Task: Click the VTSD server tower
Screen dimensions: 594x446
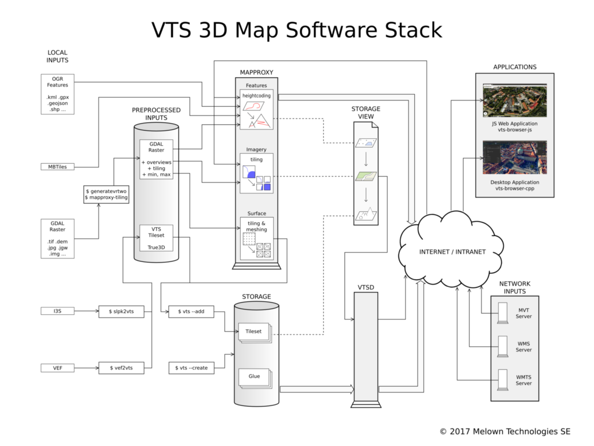Action: pyautogui.click(x=366, y=350)
